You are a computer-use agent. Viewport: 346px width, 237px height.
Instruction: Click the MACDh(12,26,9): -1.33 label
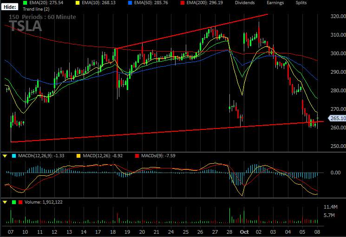click(x=41, y=156)
